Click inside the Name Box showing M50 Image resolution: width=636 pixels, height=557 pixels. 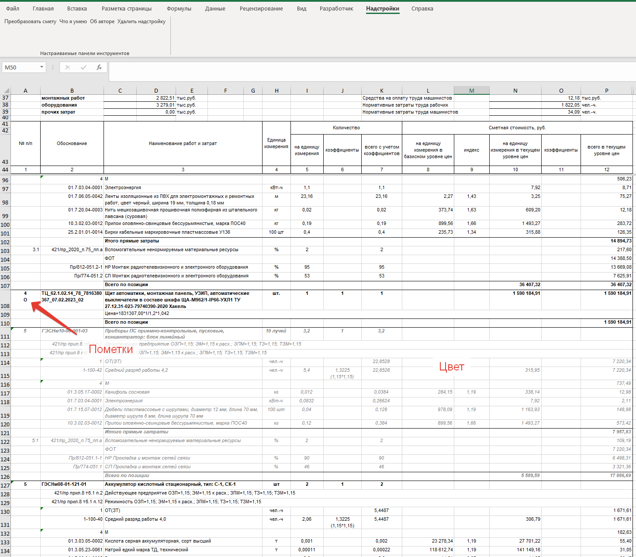coord(21,67)
